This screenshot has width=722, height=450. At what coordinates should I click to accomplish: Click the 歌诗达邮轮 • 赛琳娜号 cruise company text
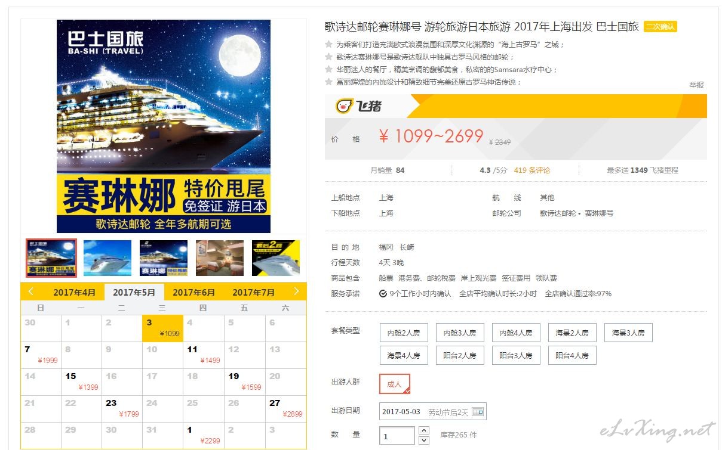(x=576, y=213)
